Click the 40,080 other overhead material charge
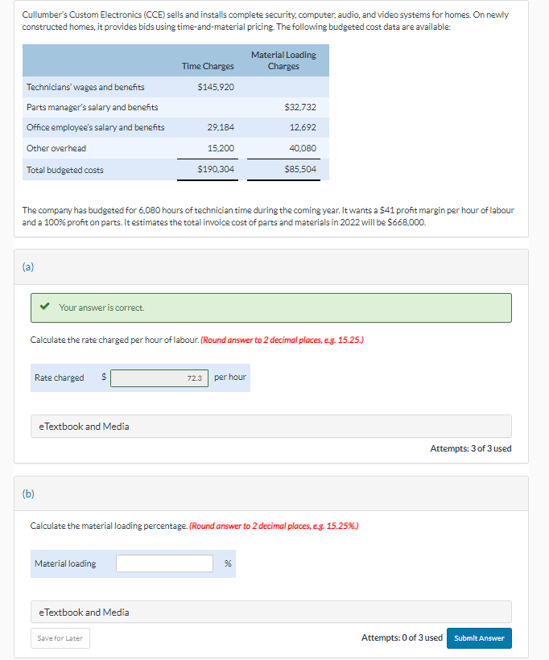 (x=303, y=148)
